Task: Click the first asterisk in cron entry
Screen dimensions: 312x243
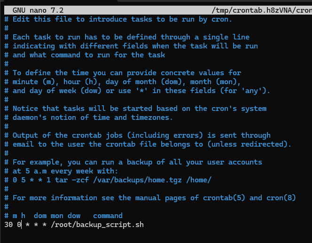Action: coord(28,225)
